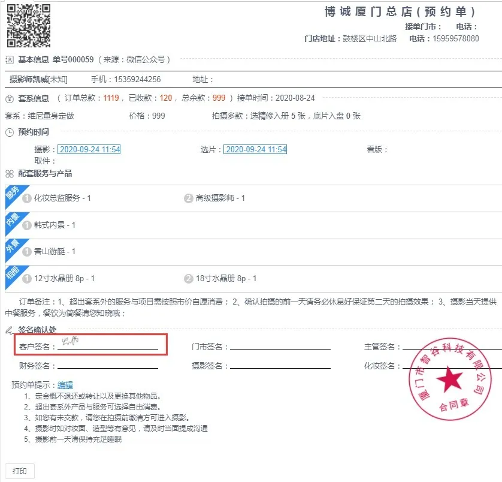Image resolution: width=502 pixels, height=482 pixels.
Task: Click the clock icon beside 预约时间
Action: tap(9, 132)
